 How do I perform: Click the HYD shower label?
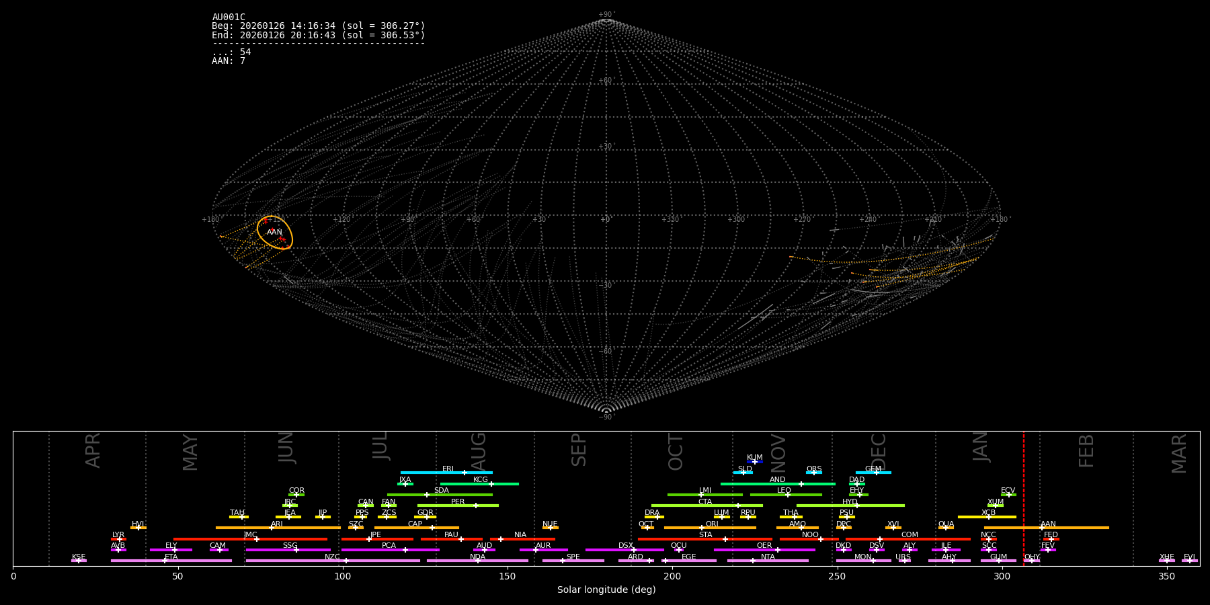click(x=850, y=502)
